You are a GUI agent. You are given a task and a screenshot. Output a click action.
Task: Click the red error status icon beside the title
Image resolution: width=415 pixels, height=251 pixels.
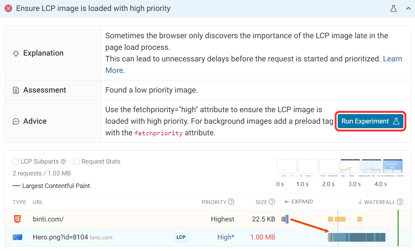[x=8, y=8]
